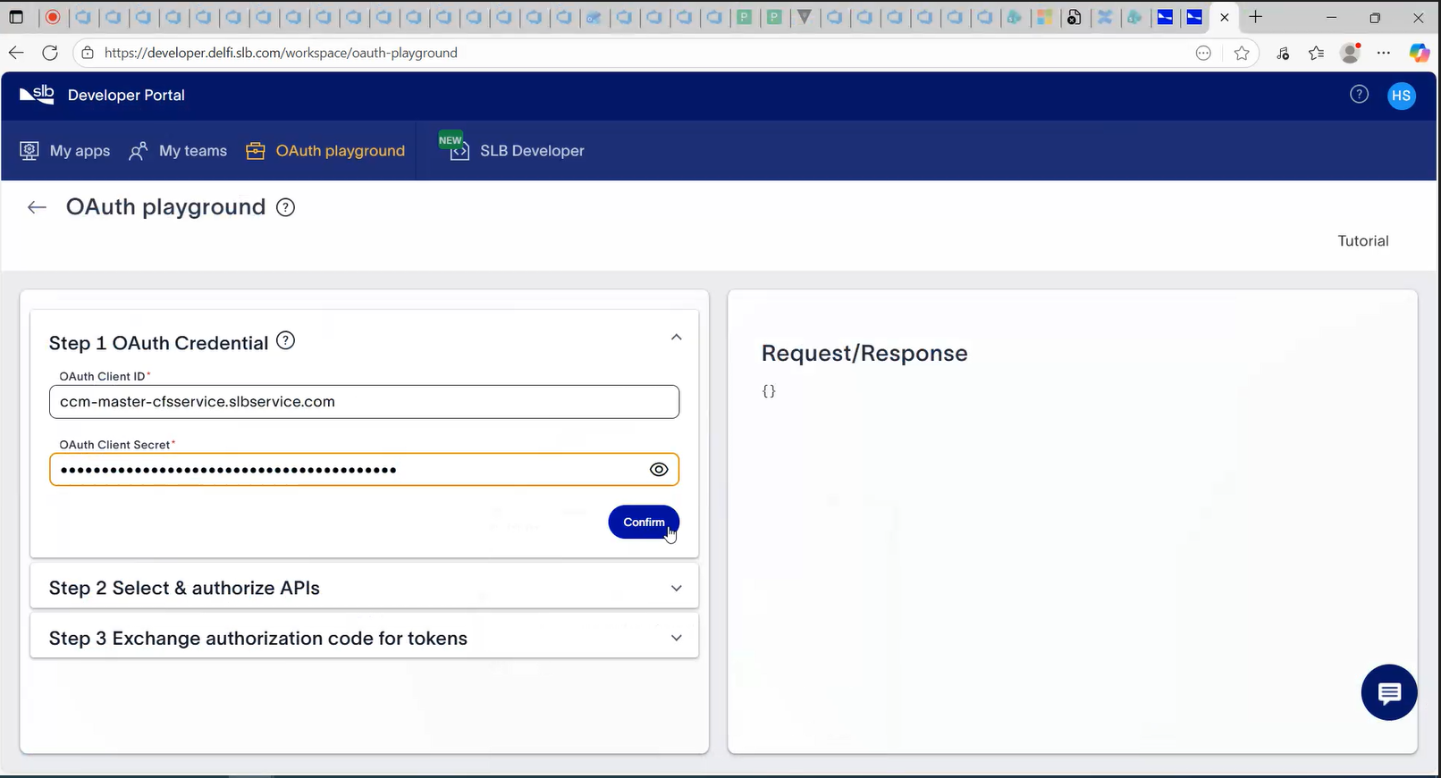This screenshot has width=1441, height=778.
Task: Switch to the tab with gray triangle icon
Action: click(805, 17)
